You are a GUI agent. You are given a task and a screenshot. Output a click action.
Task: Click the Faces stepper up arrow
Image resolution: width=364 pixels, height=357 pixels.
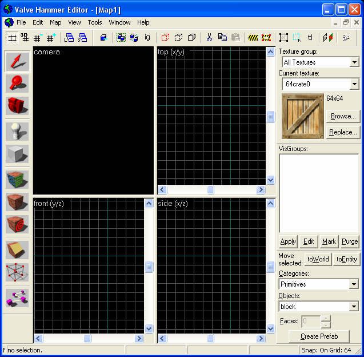click(x=326, y=318)
